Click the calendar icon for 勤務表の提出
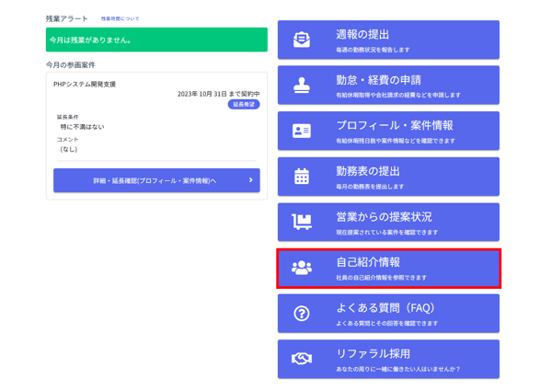The width and height of the screenshot is (552, 390). click(x=302, y=177)
